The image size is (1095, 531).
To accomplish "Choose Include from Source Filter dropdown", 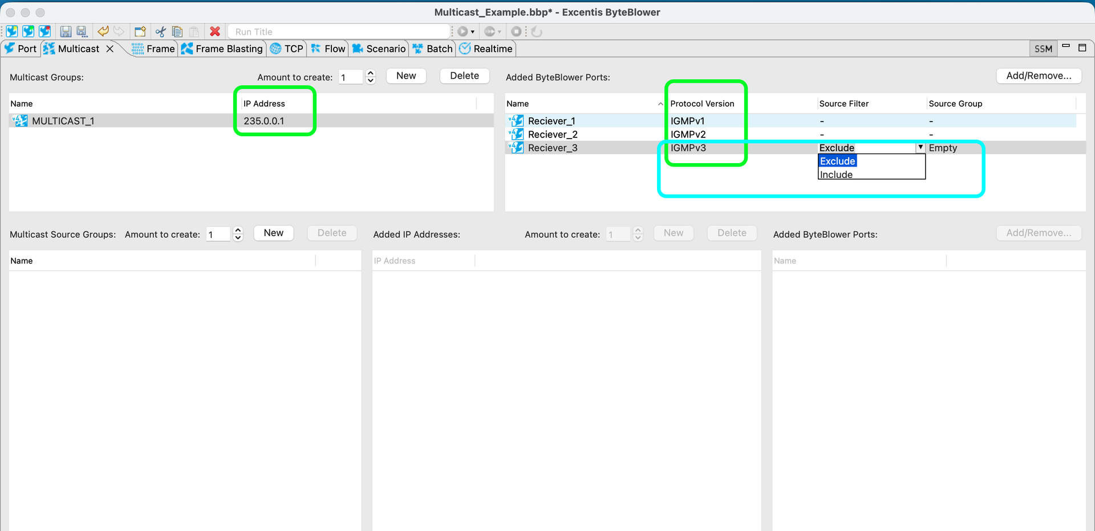I will [x=836, y=175].
